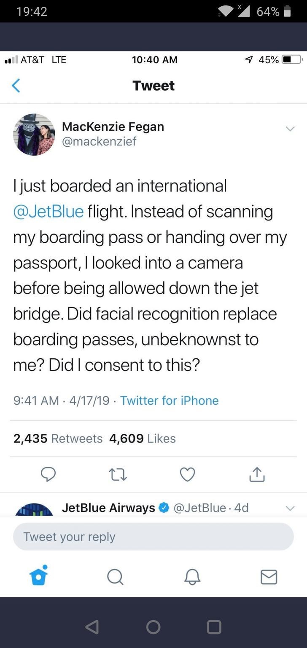This screenshot has height=648, width=307.
Task: View the 4,609 Likes list
Action: tap(142, 438)
